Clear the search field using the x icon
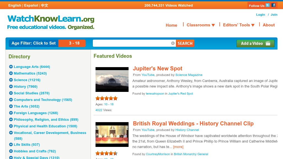Viewport: 283px width, 159px height. point(173,43)
